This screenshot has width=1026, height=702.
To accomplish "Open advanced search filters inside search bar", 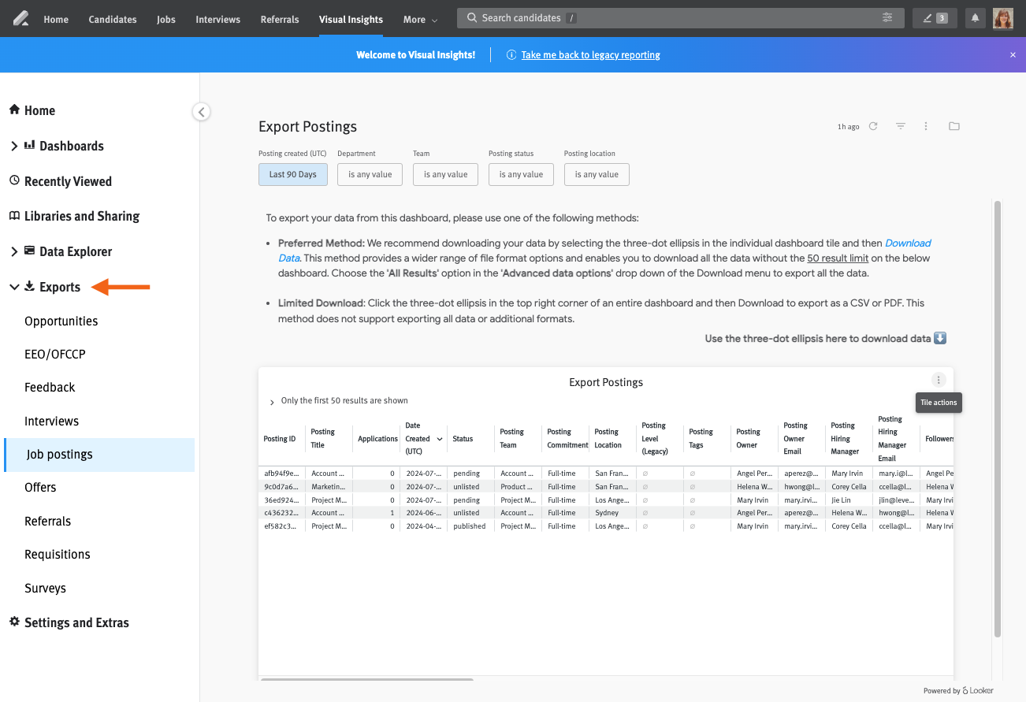I will pos(887,17).
